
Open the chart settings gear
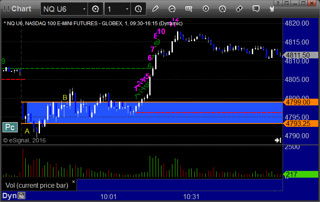tap(95, 9)
